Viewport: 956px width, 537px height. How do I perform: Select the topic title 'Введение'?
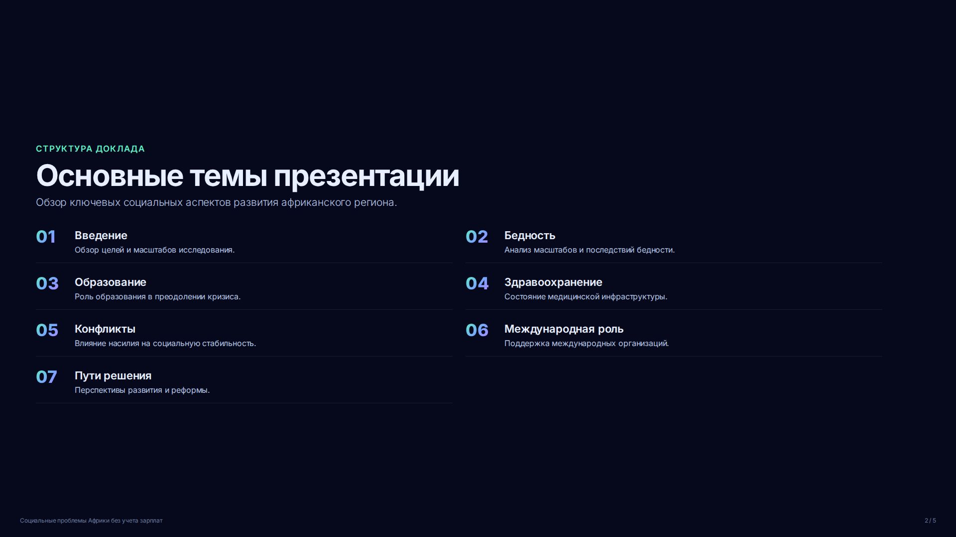[x=101, y=236]
